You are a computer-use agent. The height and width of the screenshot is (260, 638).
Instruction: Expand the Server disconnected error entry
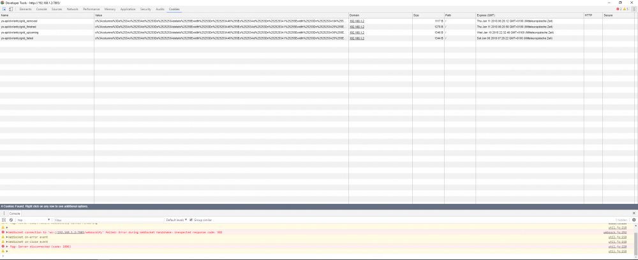click(x=7, y=247)
